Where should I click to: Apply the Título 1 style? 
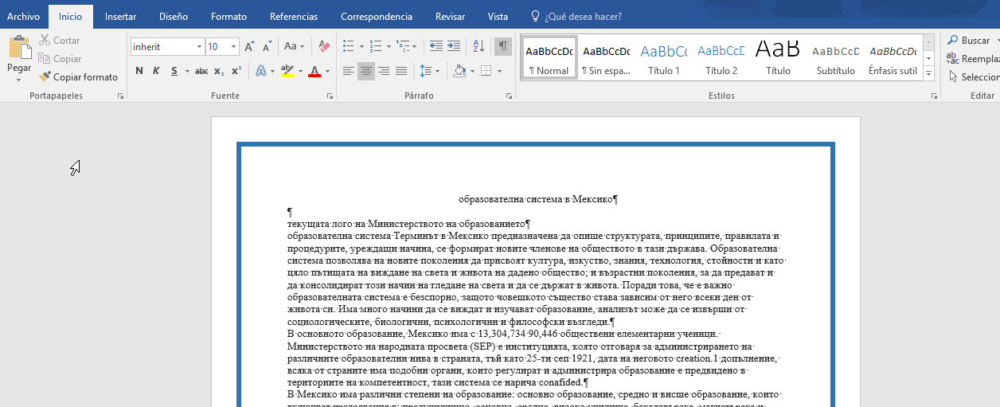tap(664, 57)
